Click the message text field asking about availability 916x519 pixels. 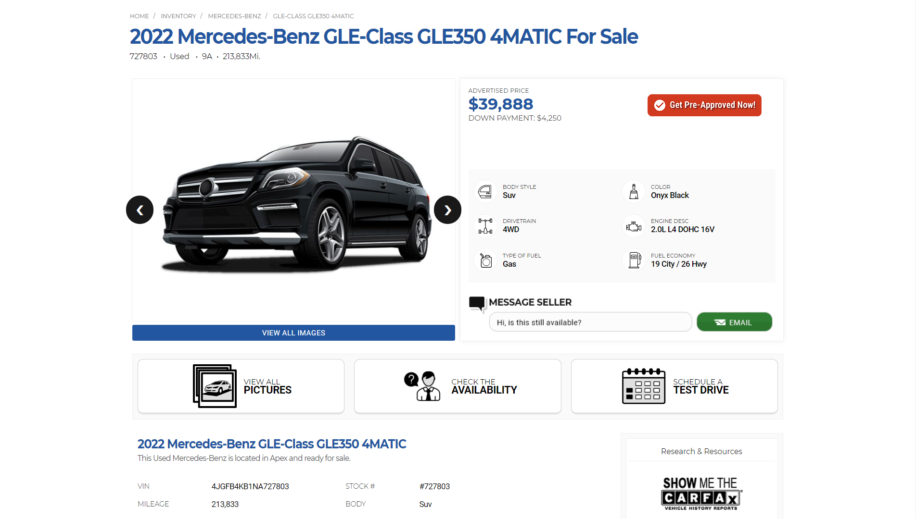590,322
